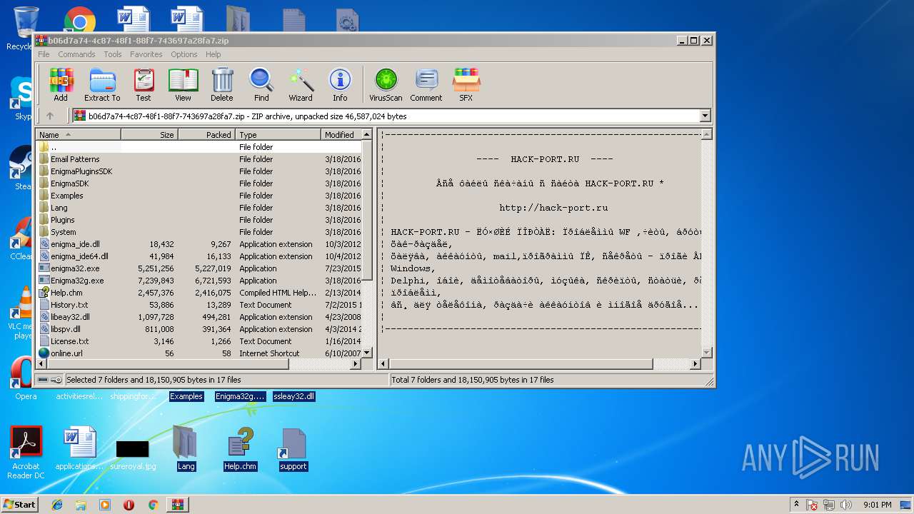Click the Add toolbar icon
The width and height of the screenshot is (914, 514).
point(61,85)
